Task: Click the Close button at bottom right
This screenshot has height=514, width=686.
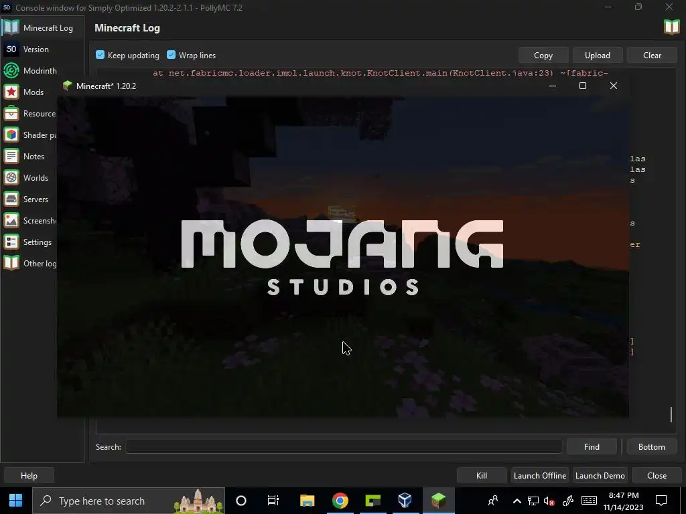Action: tap(657, 476)
